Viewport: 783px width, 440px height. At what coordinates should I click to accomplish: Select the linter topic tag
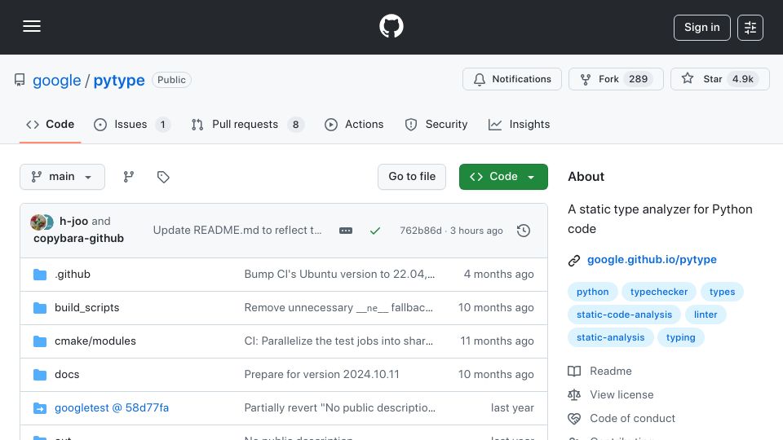(x=706, y=315)
